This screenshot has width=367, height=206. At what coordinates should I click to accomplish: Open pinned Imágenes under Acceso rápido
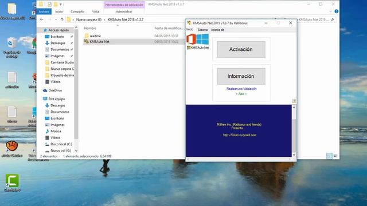[57, 56]
